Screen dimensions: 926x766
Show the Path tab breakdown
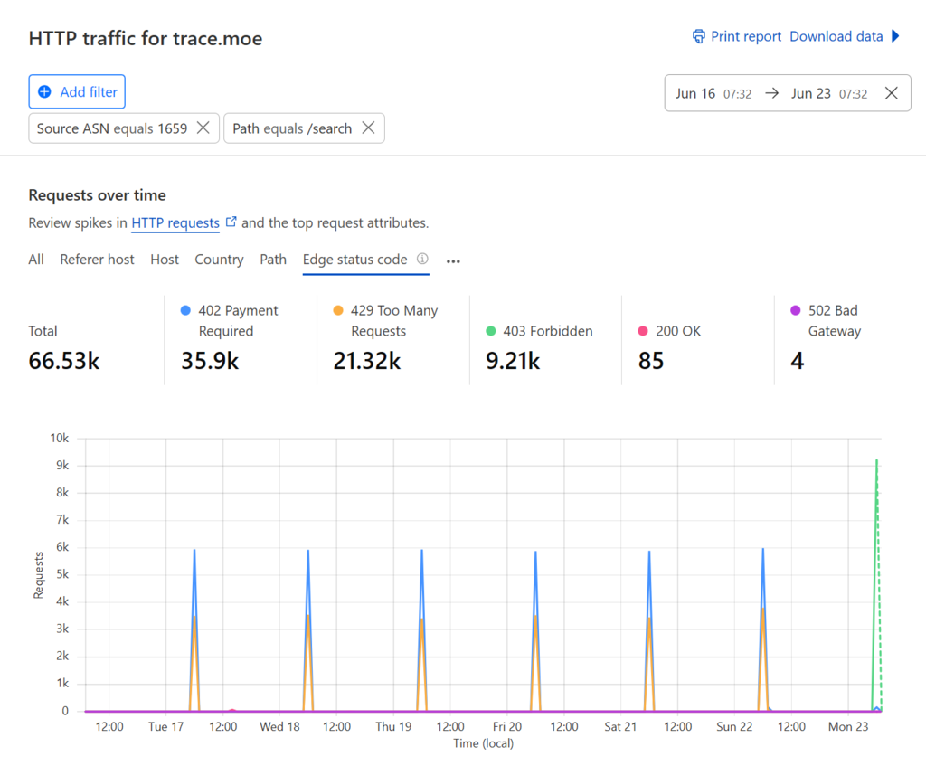click(273, 260)
